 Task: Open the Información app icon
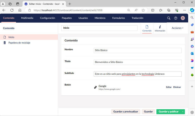tap(160, 28)
